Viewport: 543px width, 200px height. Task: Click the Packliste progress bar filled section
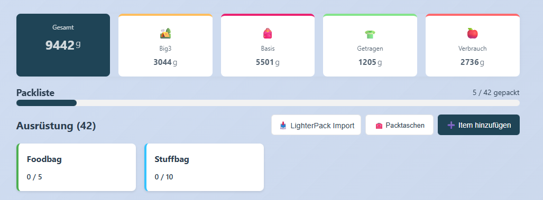47,103
